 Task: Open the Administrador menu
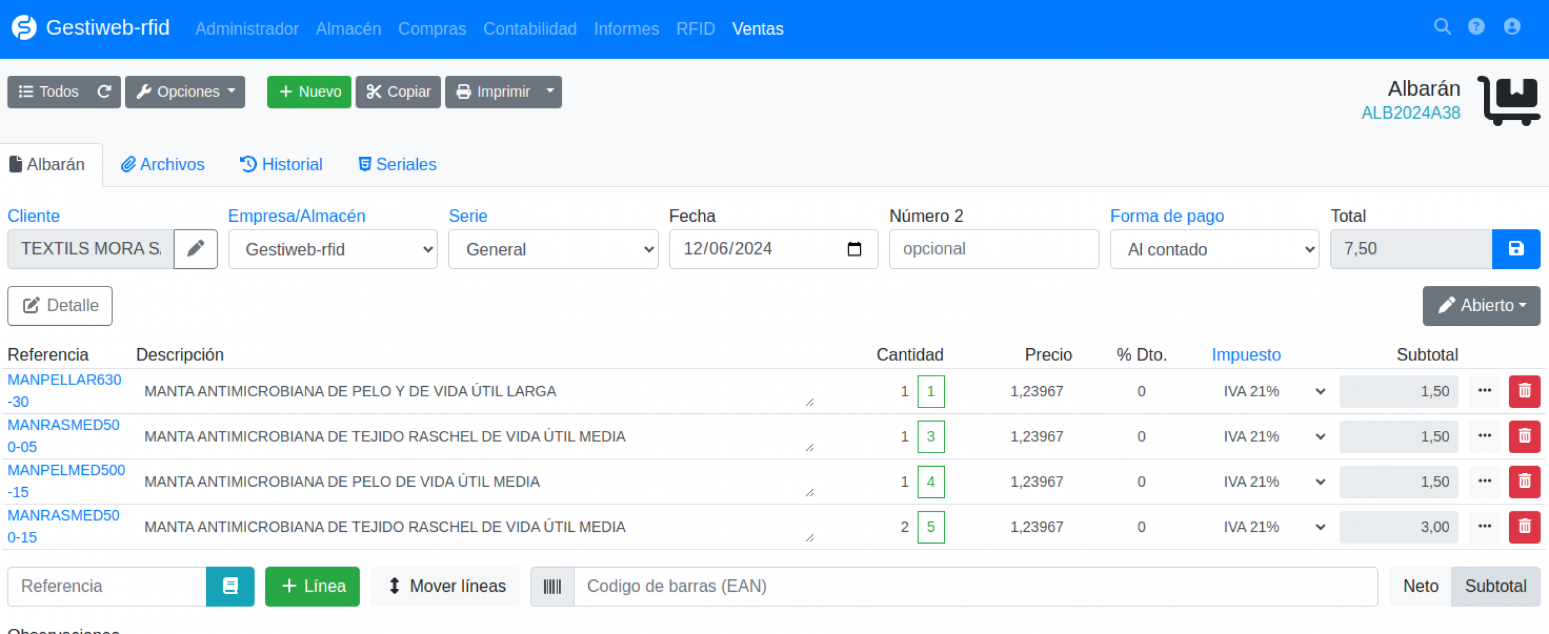click(247, 28)
